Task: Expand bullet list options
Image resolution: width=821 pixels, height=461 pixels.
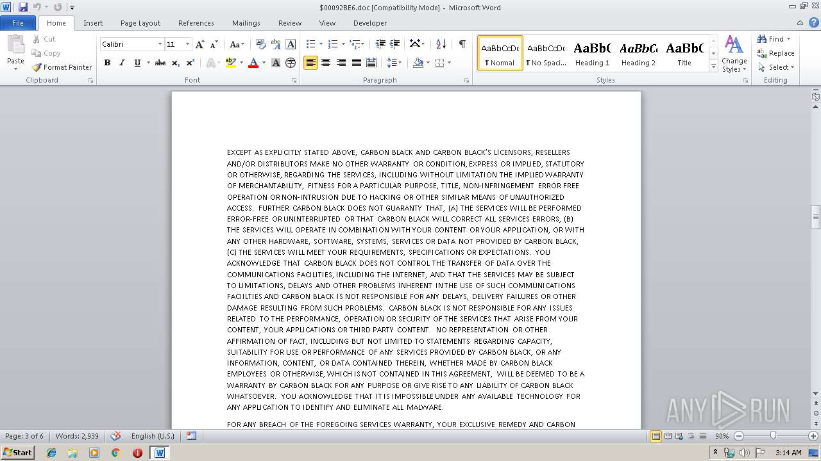Action: point(321,44)
